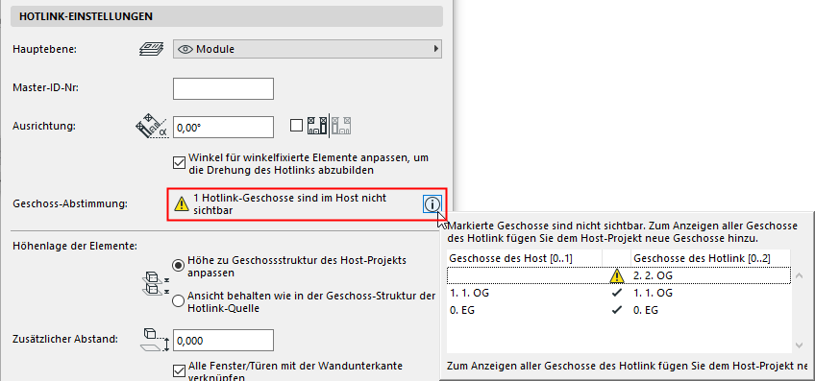Screen dimensions: 815x381
Task: Click the elevation offset icon by Zusätzlicher Abstand
Action: click(155, 340)
